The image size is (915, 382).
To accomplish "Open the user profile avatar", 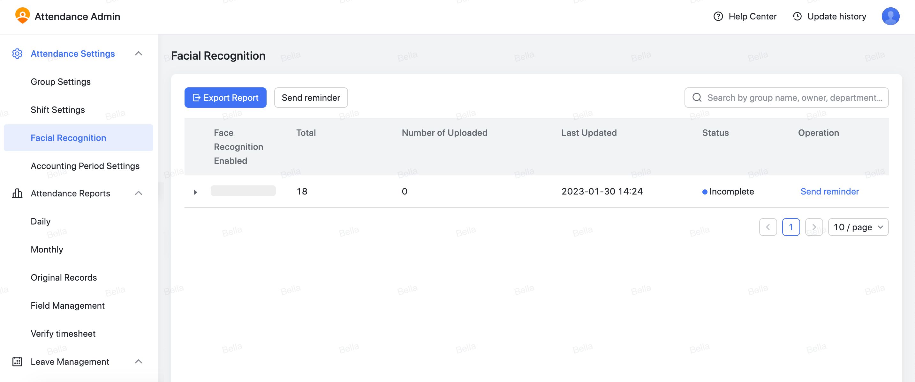I will [890, 16].
